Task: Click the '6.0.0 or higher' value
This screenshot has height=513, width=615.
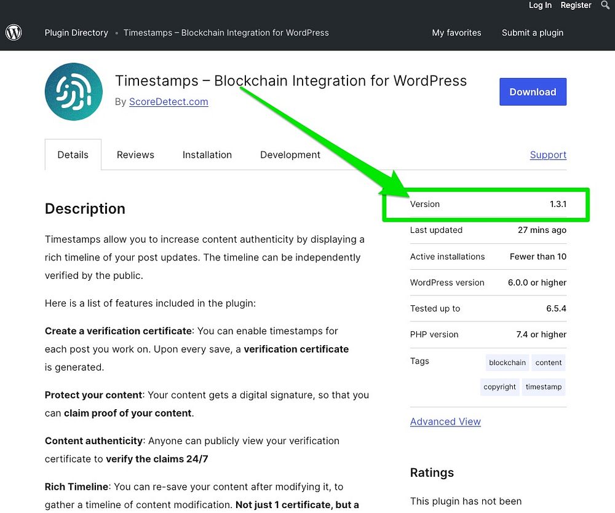Action: pyautogui.click(x=537, y=283)
